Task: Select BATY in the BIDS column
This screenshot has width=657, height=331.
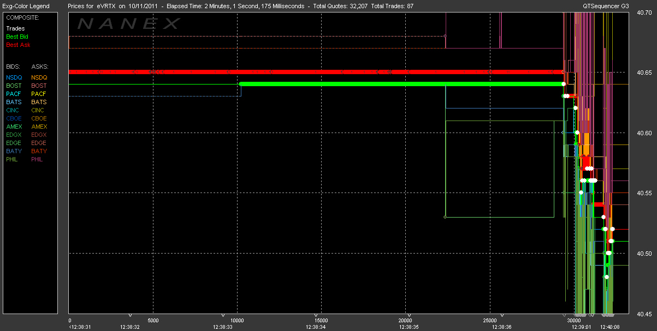Action: [x=14, y=151]
